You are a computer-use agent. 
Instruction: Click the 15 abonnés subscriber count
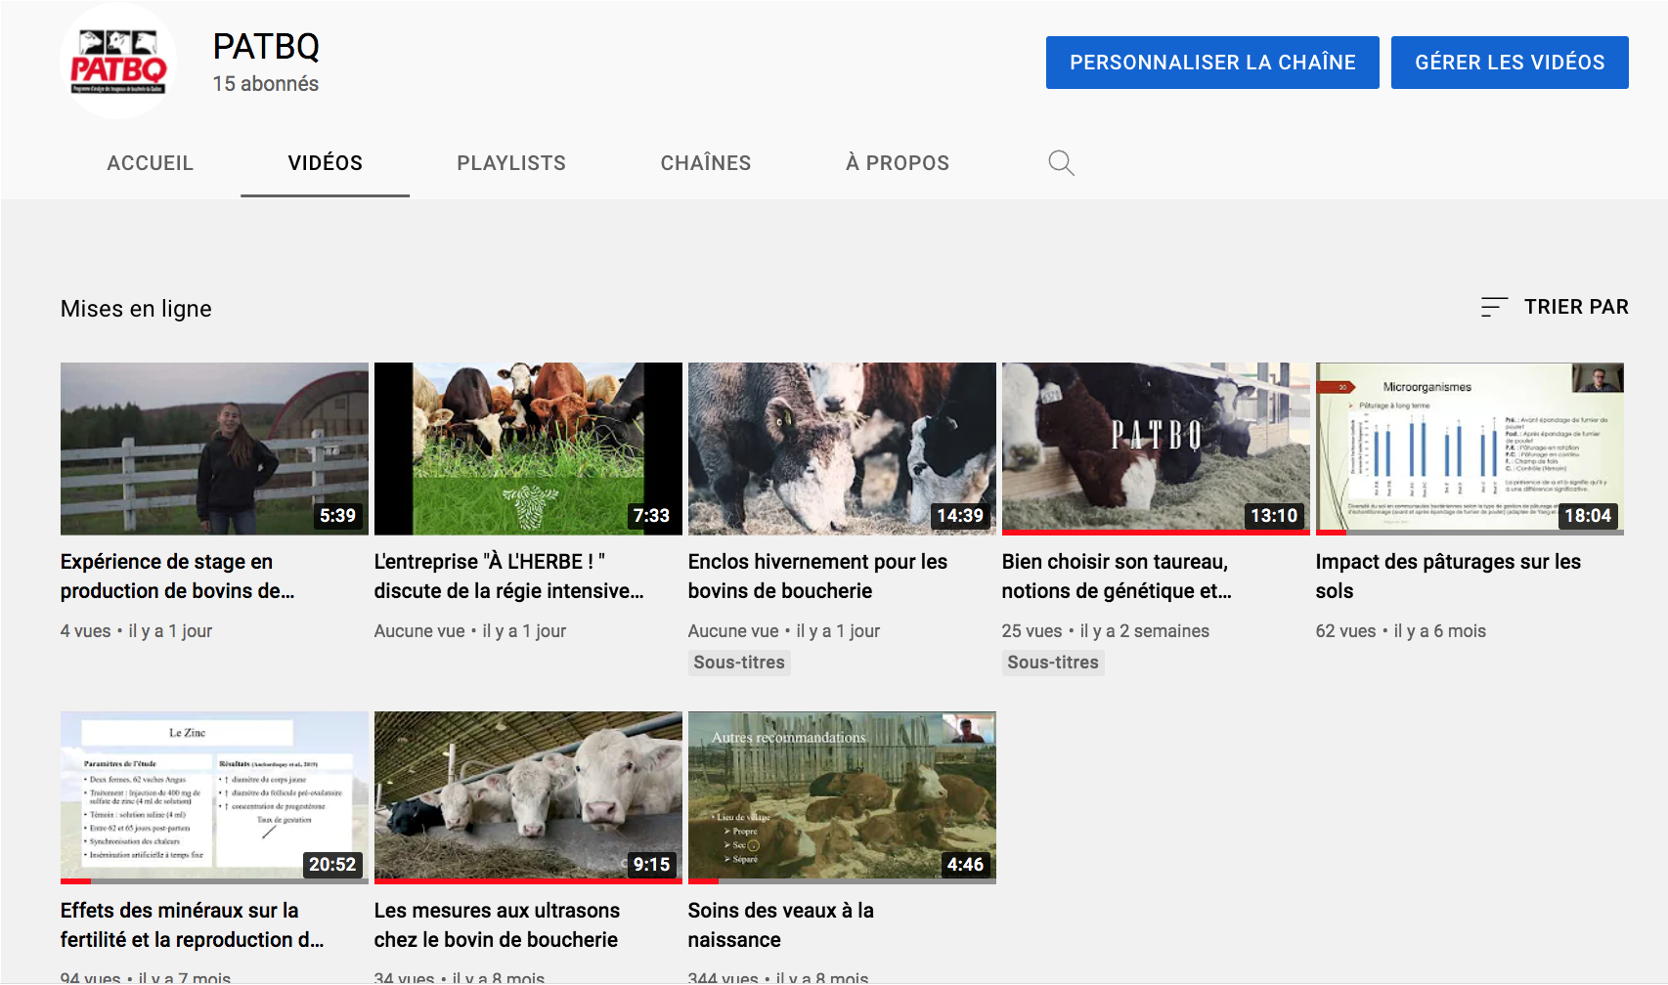coord(266,84)
